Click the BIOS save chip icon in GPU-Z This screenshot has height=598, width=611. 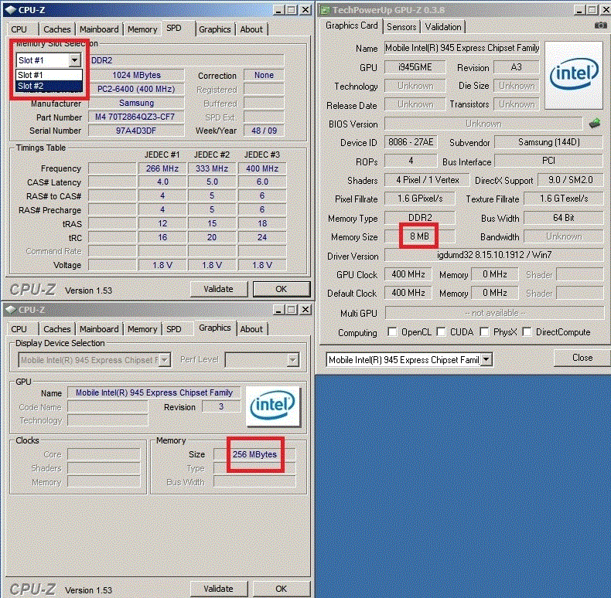click(595, 124)
